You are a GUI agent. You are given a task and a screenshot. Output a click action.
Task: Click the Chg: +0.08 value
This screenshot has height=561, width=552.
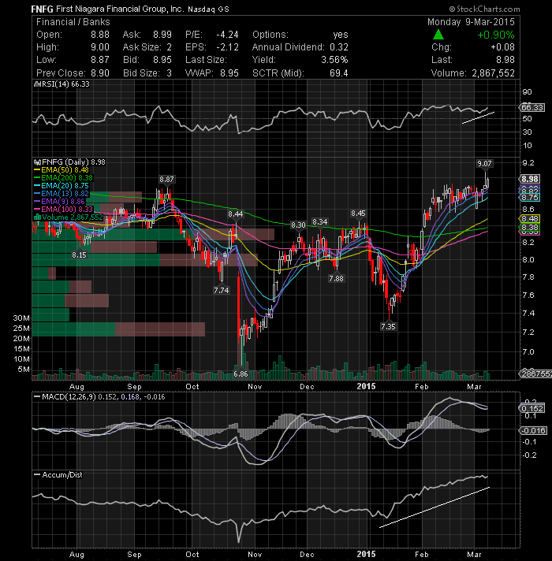coord(502,47)
